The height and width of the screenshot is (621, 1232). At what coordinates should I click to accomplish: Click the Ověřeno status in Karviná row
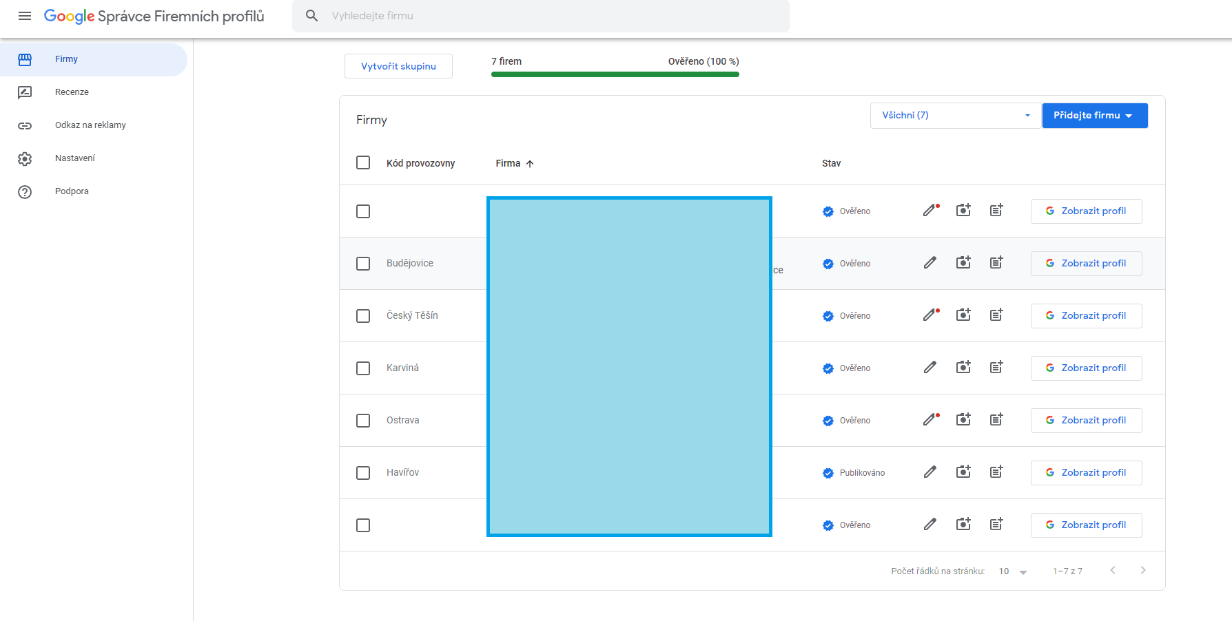(x=846, y=368)
